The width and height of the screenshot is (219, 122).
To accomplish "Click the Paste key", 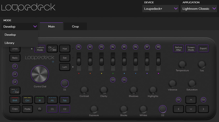I will (x=27, y=109).
